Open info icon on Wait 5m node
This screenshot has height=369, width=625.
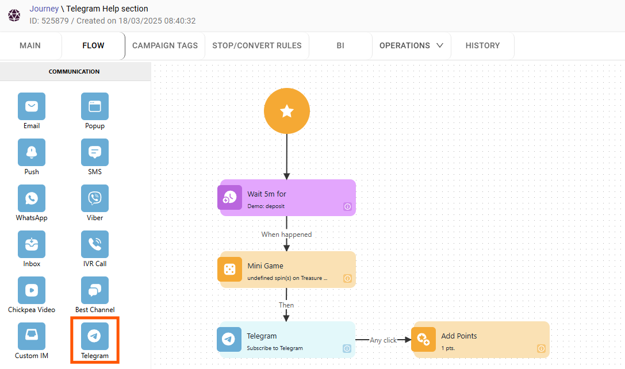tap(347, 206)
